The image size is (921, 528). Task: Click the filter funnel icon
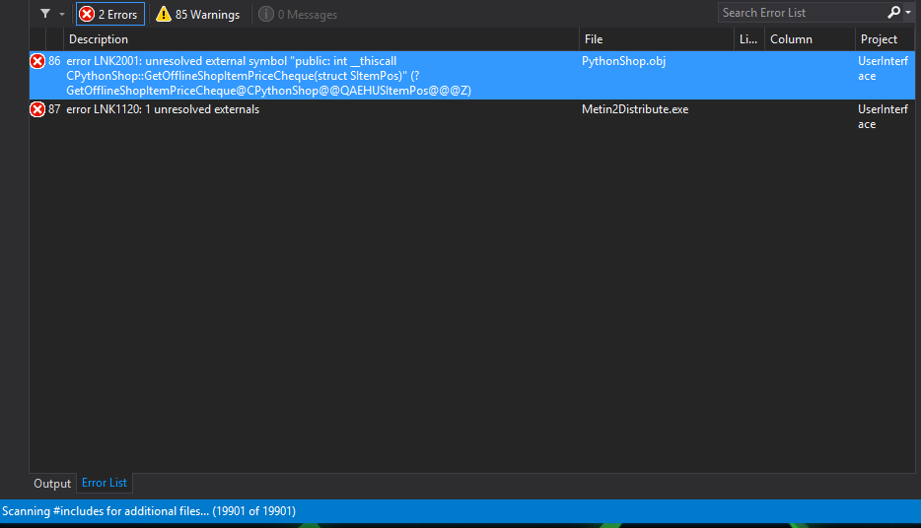45,14
